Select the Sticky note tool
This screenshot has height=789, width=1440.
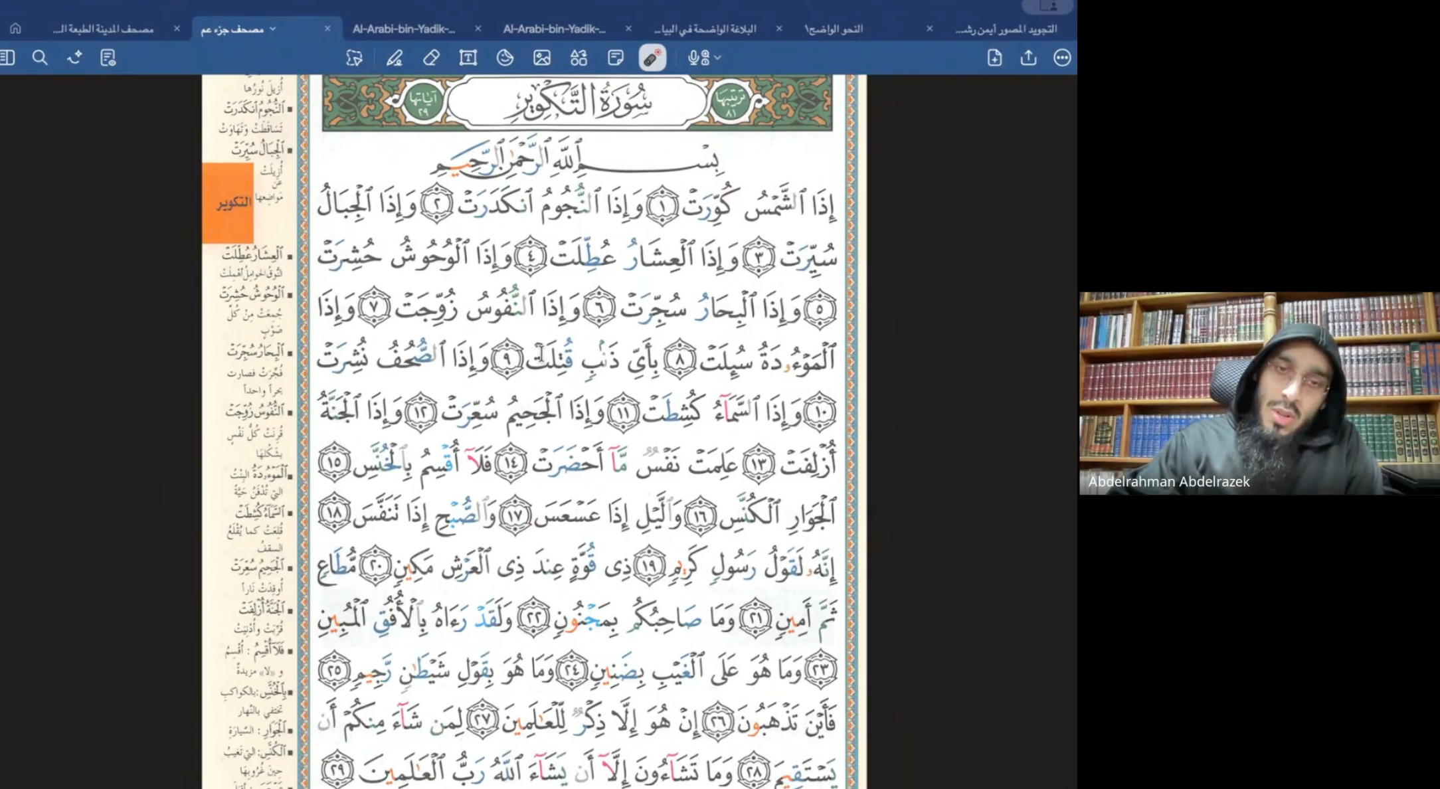(x=616, y=58)
